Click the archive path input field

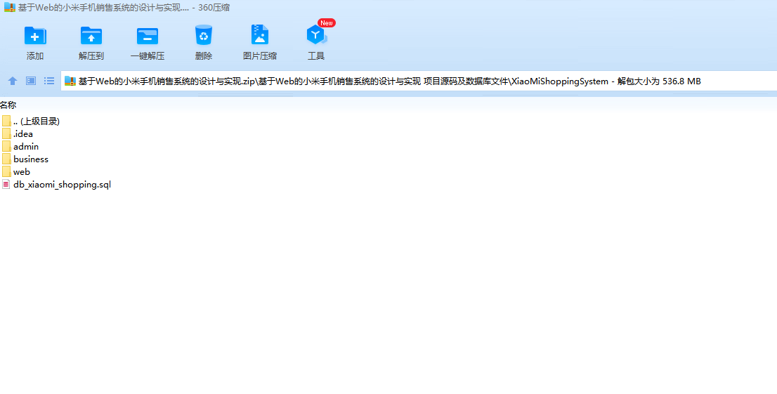tap(419, 81)
